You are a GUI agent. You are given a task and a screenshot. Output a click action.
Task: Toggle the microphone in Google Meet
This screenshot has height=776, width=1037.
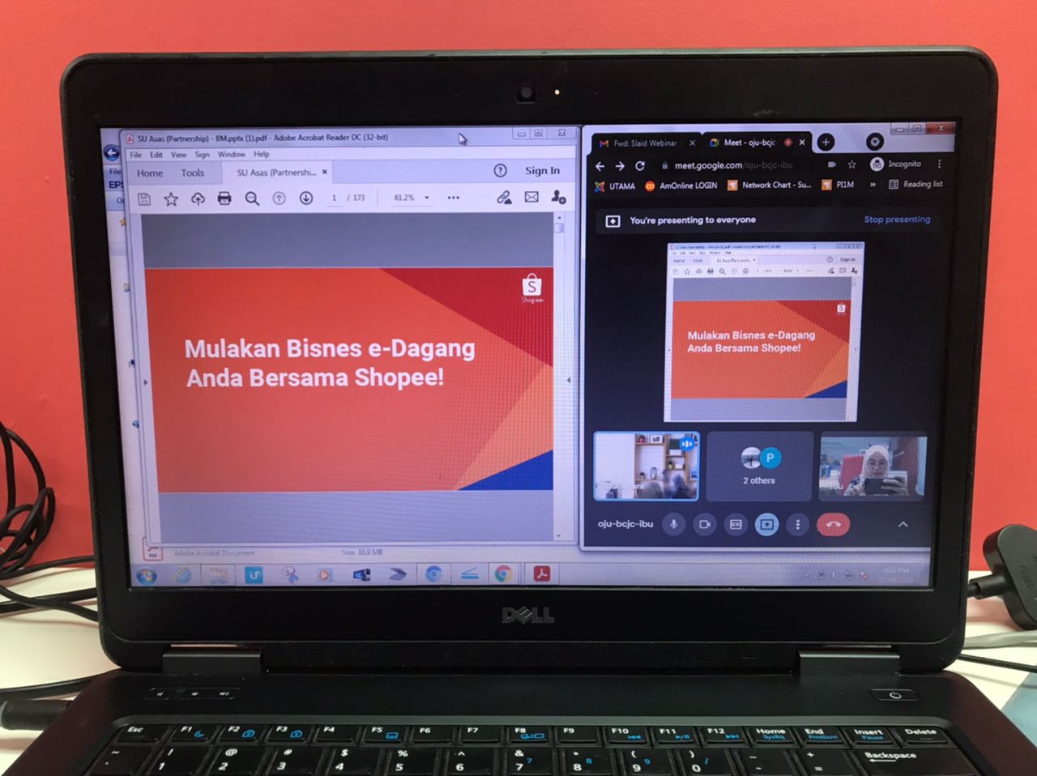[673, 525]
